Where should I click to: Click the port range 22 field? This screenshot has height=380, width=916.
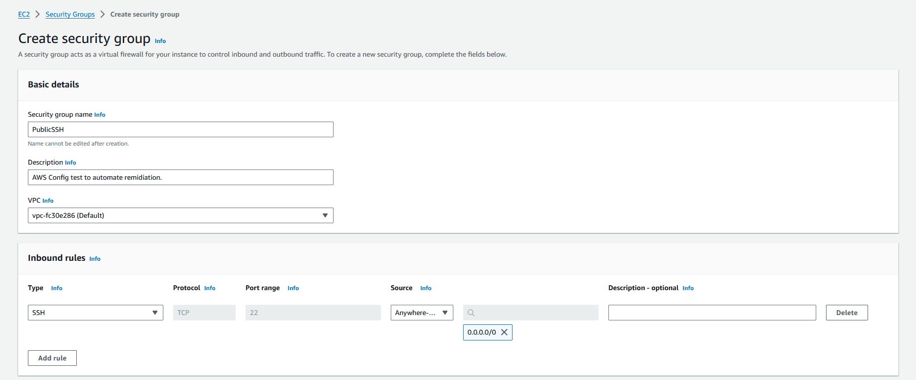point(313,313)
